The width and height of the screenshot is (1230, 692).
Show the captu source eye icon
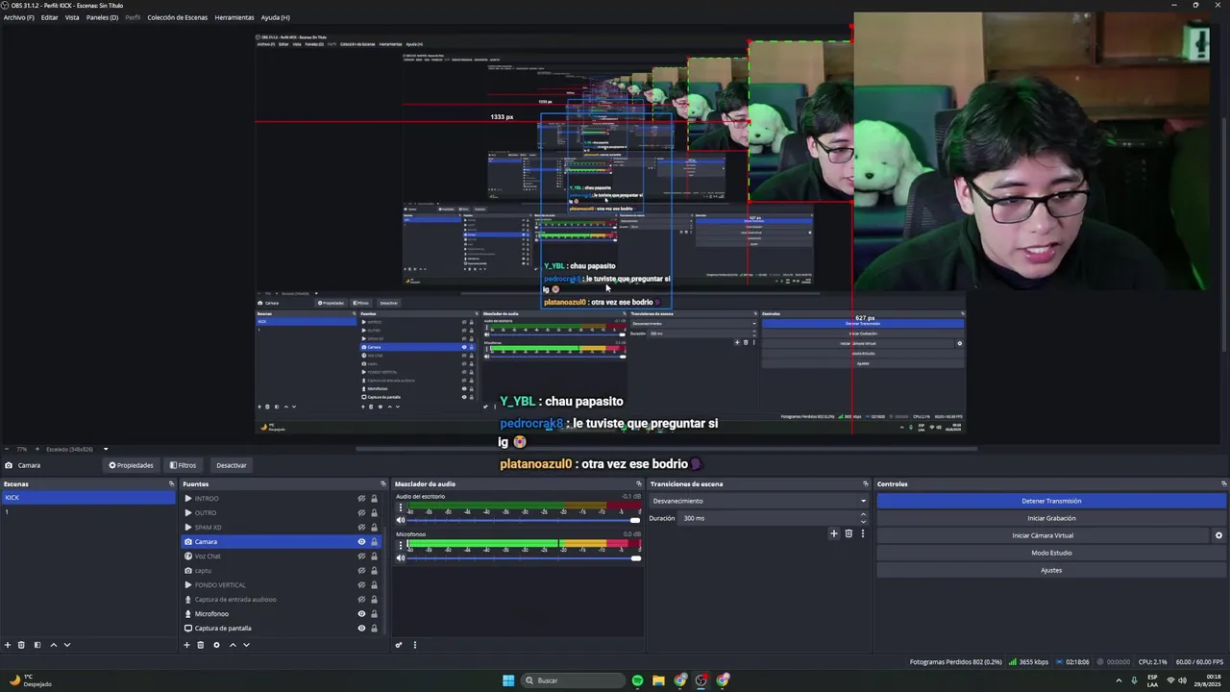[361, 571]
